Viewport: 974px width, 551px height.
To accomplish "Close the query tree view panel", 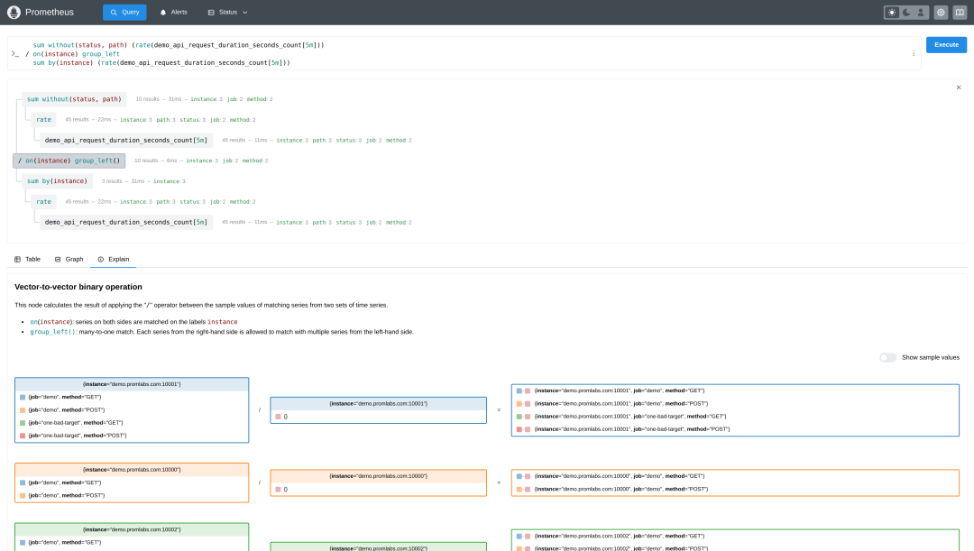I will click(x=959, y=87).
